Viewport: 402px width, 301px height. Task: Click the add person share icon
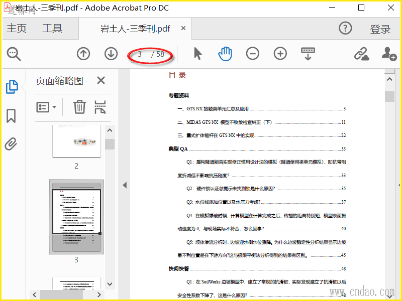point(389,54)
